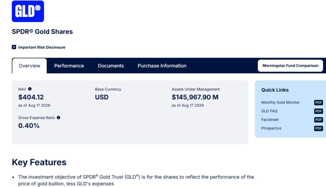
Task: Open the NAV info icon
Action: [x=30, y=89]
